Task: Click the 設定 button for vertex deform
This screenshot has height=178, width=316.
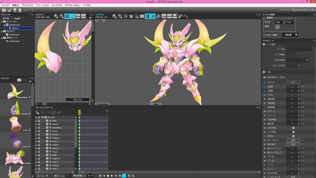Action: pyautogui.click(x=293, y=144)
